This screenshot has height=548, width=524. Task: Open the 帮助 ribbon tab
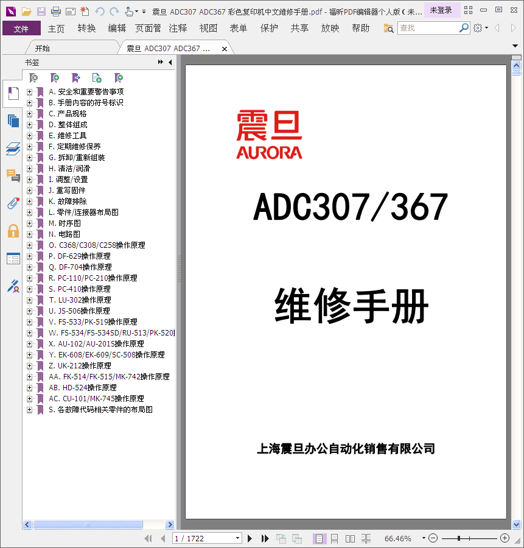pos(360,28)
